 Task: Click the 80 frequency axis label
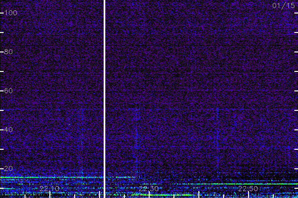click(x=8, y=52)
